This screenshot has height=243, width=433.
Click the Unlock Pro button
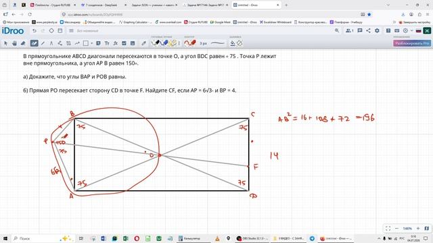coord(412,43)
